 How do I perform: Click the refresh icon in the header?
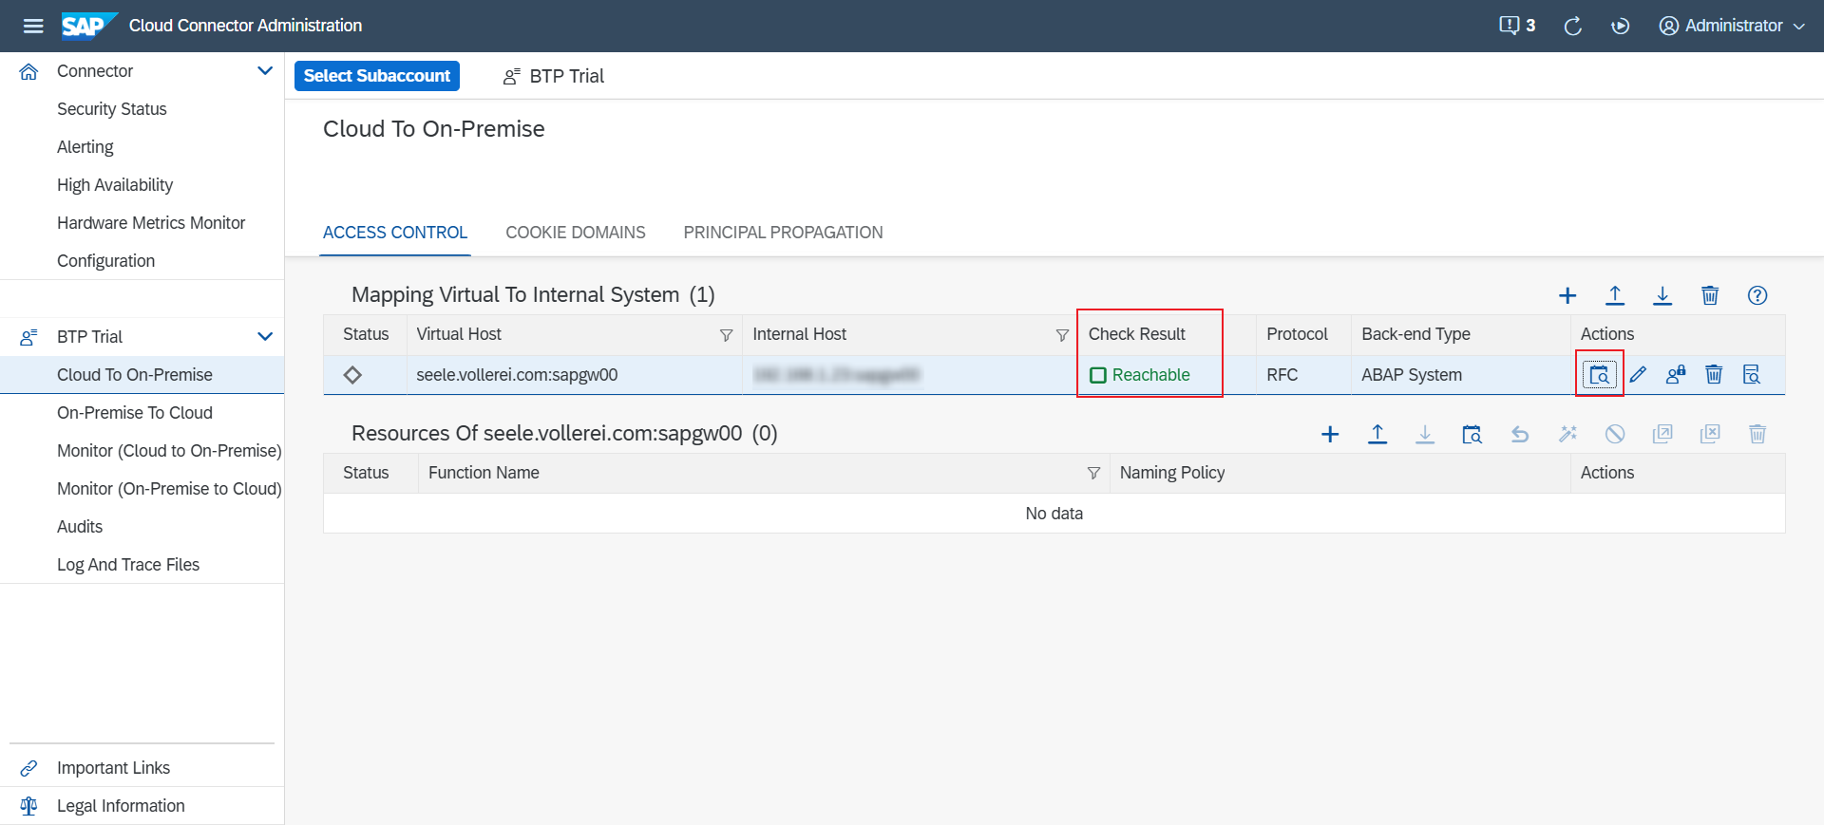[x=1573, y=26]
